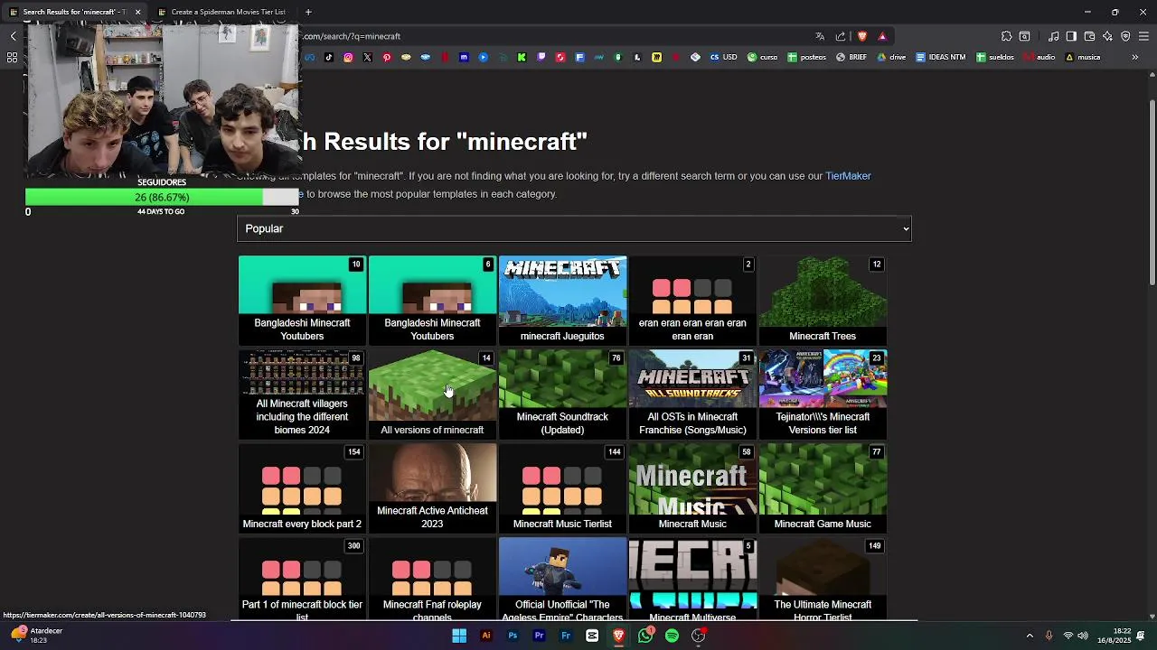
Task: Open Minecraft Game Music template
Action: pos(823,487)
